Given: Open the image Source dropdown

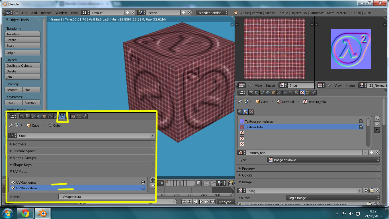Looking at the screenshot, I should pos(333,198).
